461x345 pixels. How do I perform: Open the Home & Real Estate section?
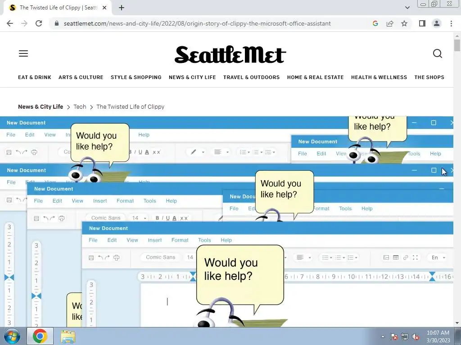coord(316,77)
